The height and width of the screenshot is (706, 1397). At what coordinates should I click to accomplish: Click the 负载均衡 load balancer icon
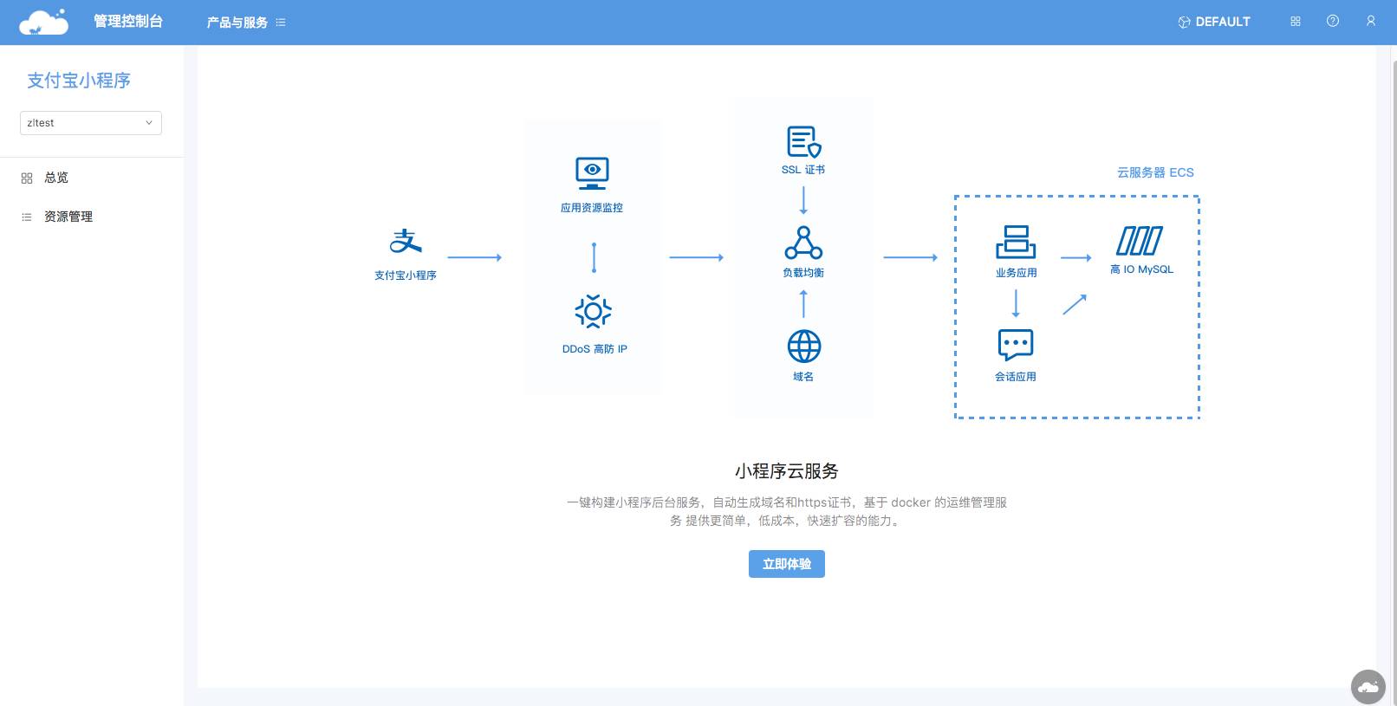[x=803, y=243]
